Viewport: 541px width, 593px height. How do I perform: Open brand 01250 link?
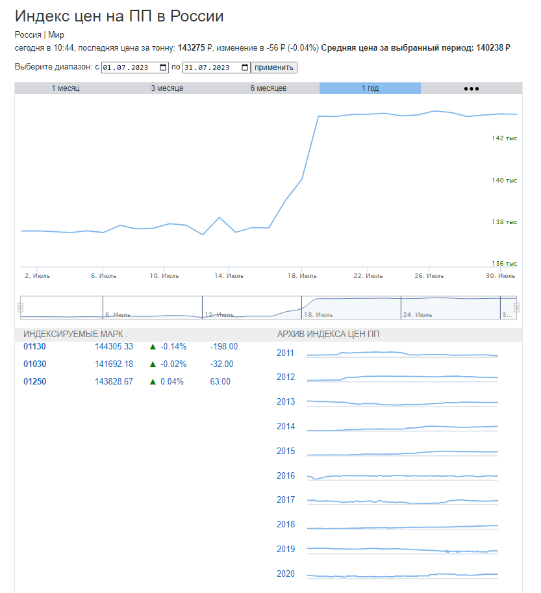pyautogui.click(x=35, y=382)
